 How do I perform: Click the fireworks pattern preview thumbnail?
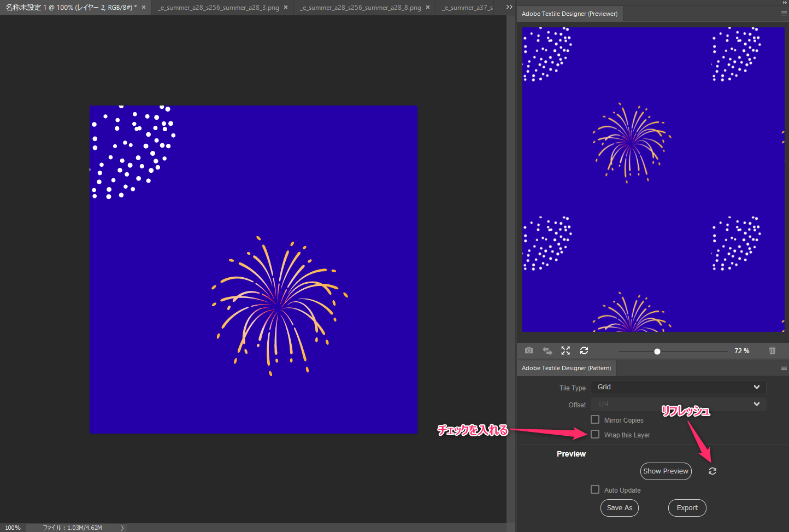click(653, 179)
